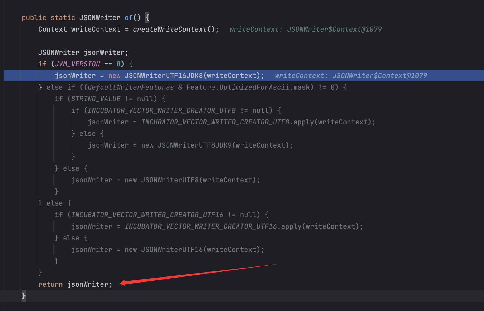Click the JSONWriterUTF8JDK9 constructor call
This screenshot has height=311, width=484.
point(194,145)
